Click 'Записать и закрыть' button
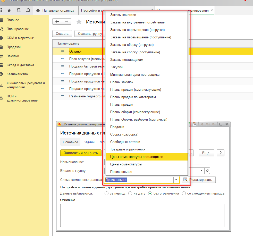253x236 pixels. (x=81, y=153)
